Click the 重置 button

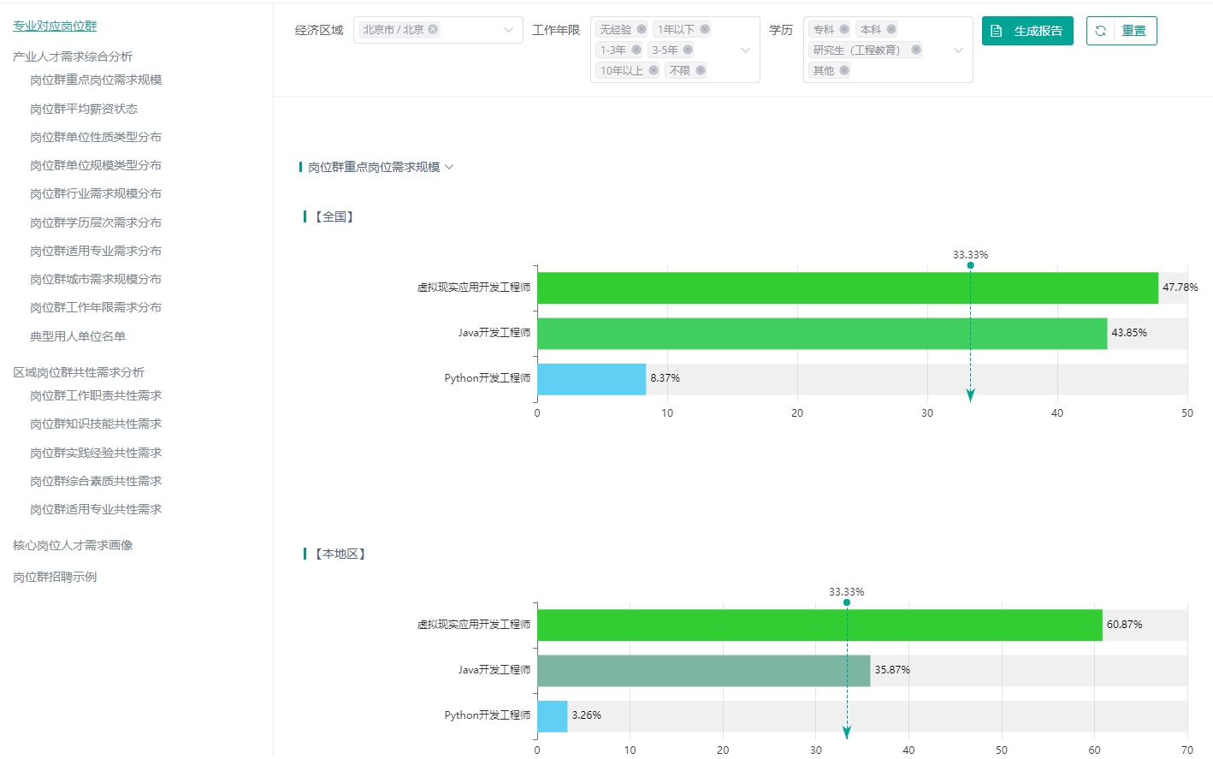pos(1121,31)
